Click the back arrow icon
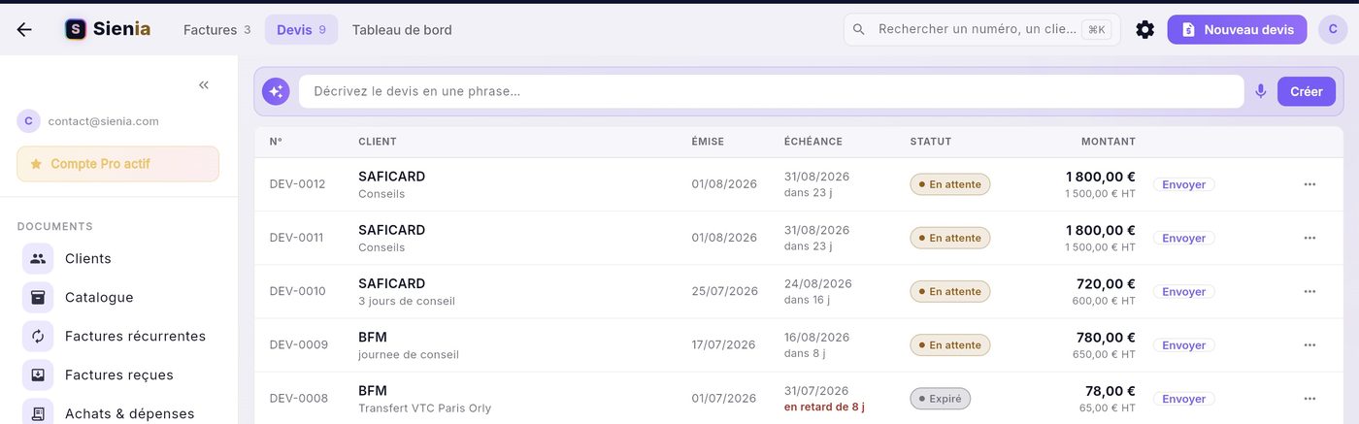 [x=24, y=30]
